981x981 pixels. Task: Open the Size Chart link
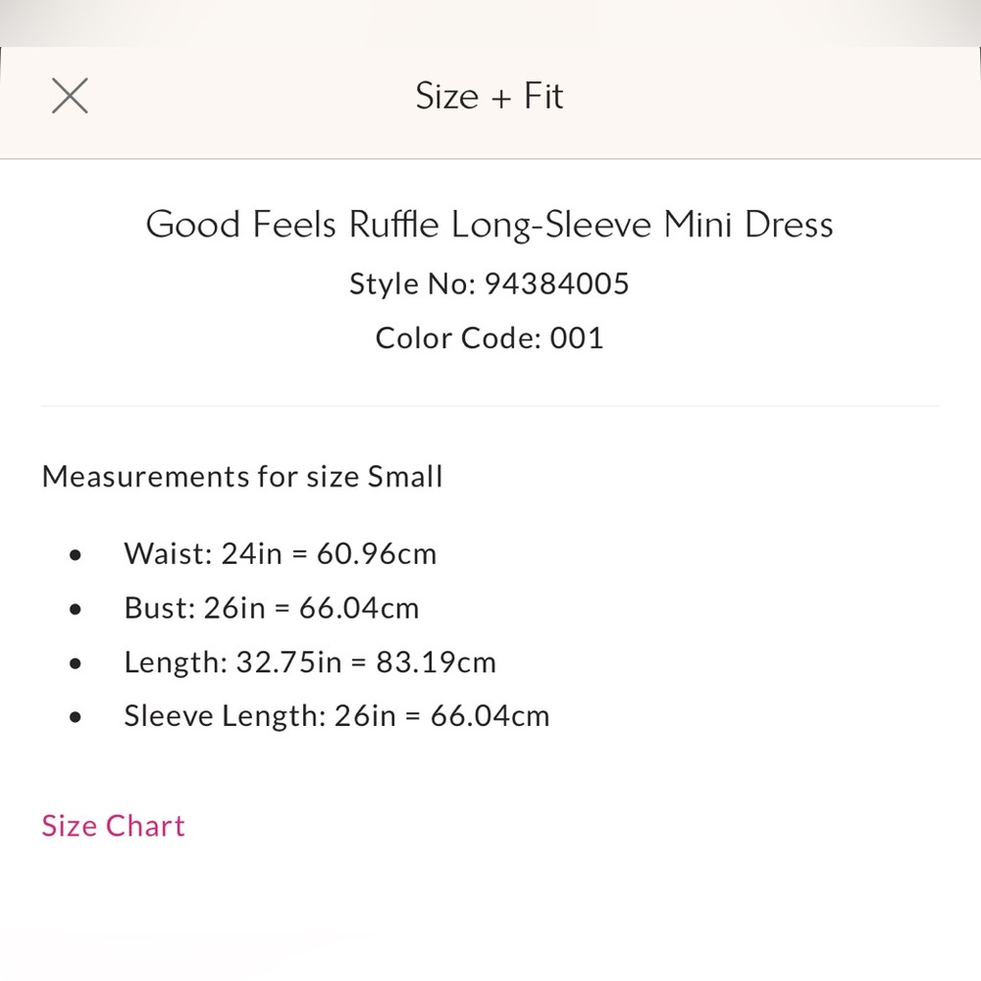click(x=113, y=826)
